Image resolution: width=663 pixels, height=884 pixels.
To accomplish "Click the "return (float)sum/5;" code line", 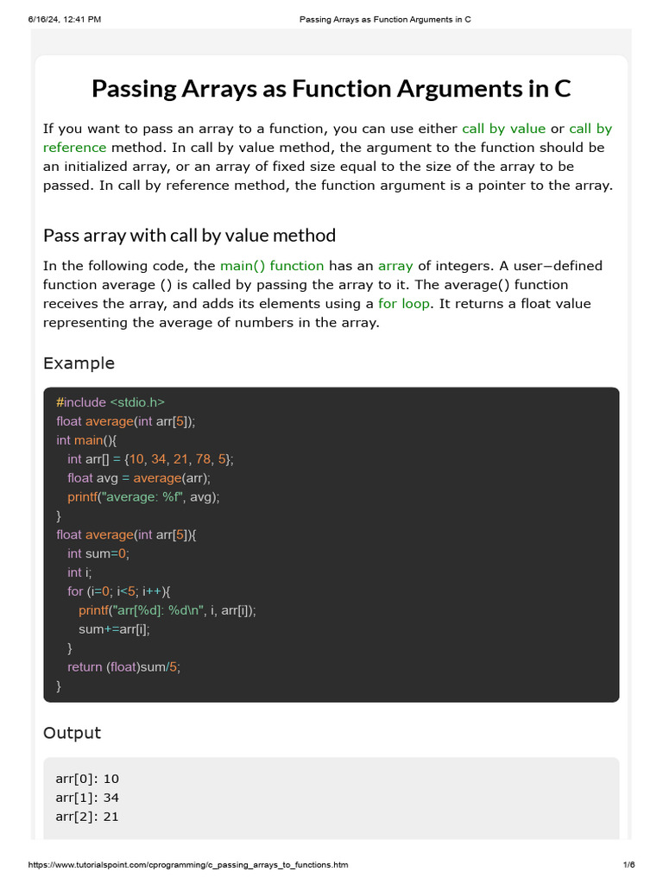I will tap(124, 667).
